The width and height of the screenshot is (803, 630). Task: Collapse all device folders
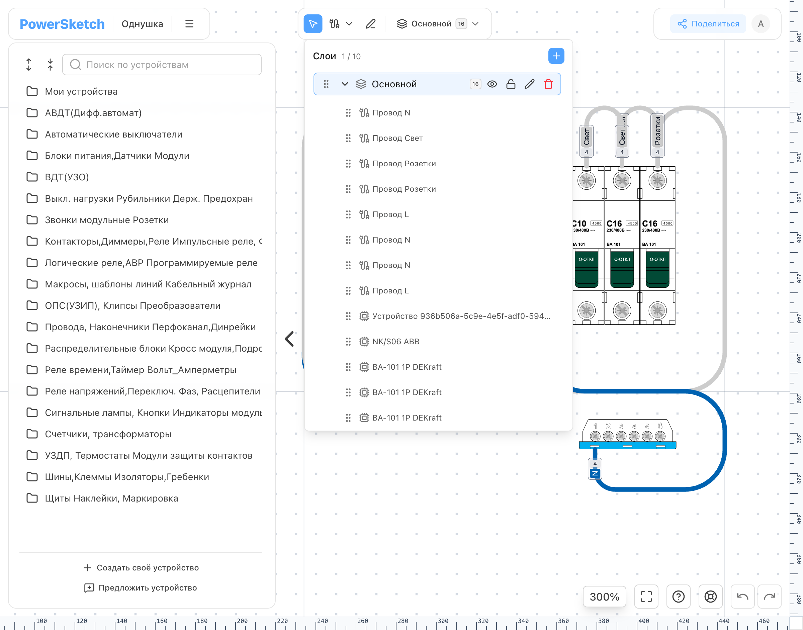coord(50,65)
